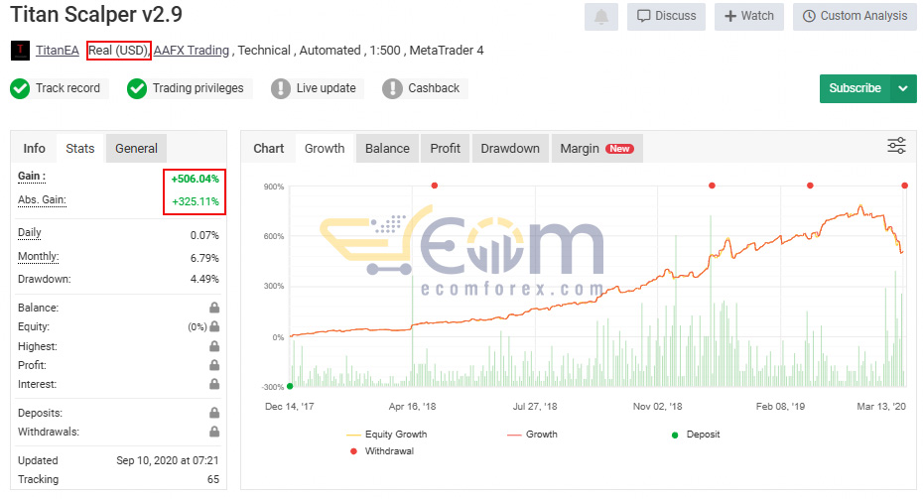Open the TitanEA profile link

(58, 51)
